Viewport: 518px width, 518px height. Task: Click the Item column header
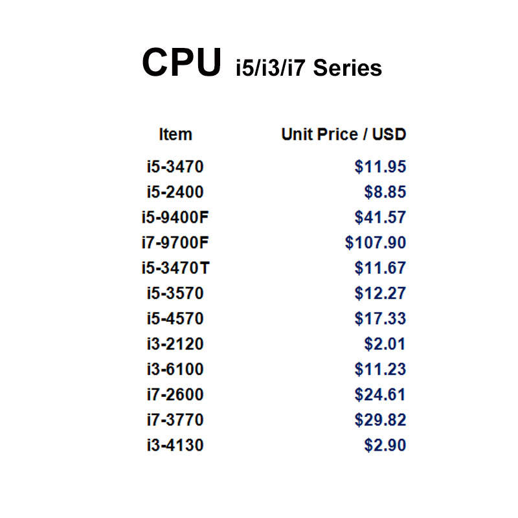(x=175, y=135)
